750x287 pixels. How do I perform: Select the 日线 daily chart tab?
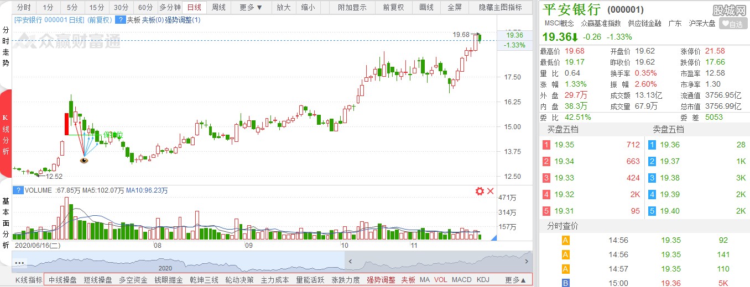(194, 7)
